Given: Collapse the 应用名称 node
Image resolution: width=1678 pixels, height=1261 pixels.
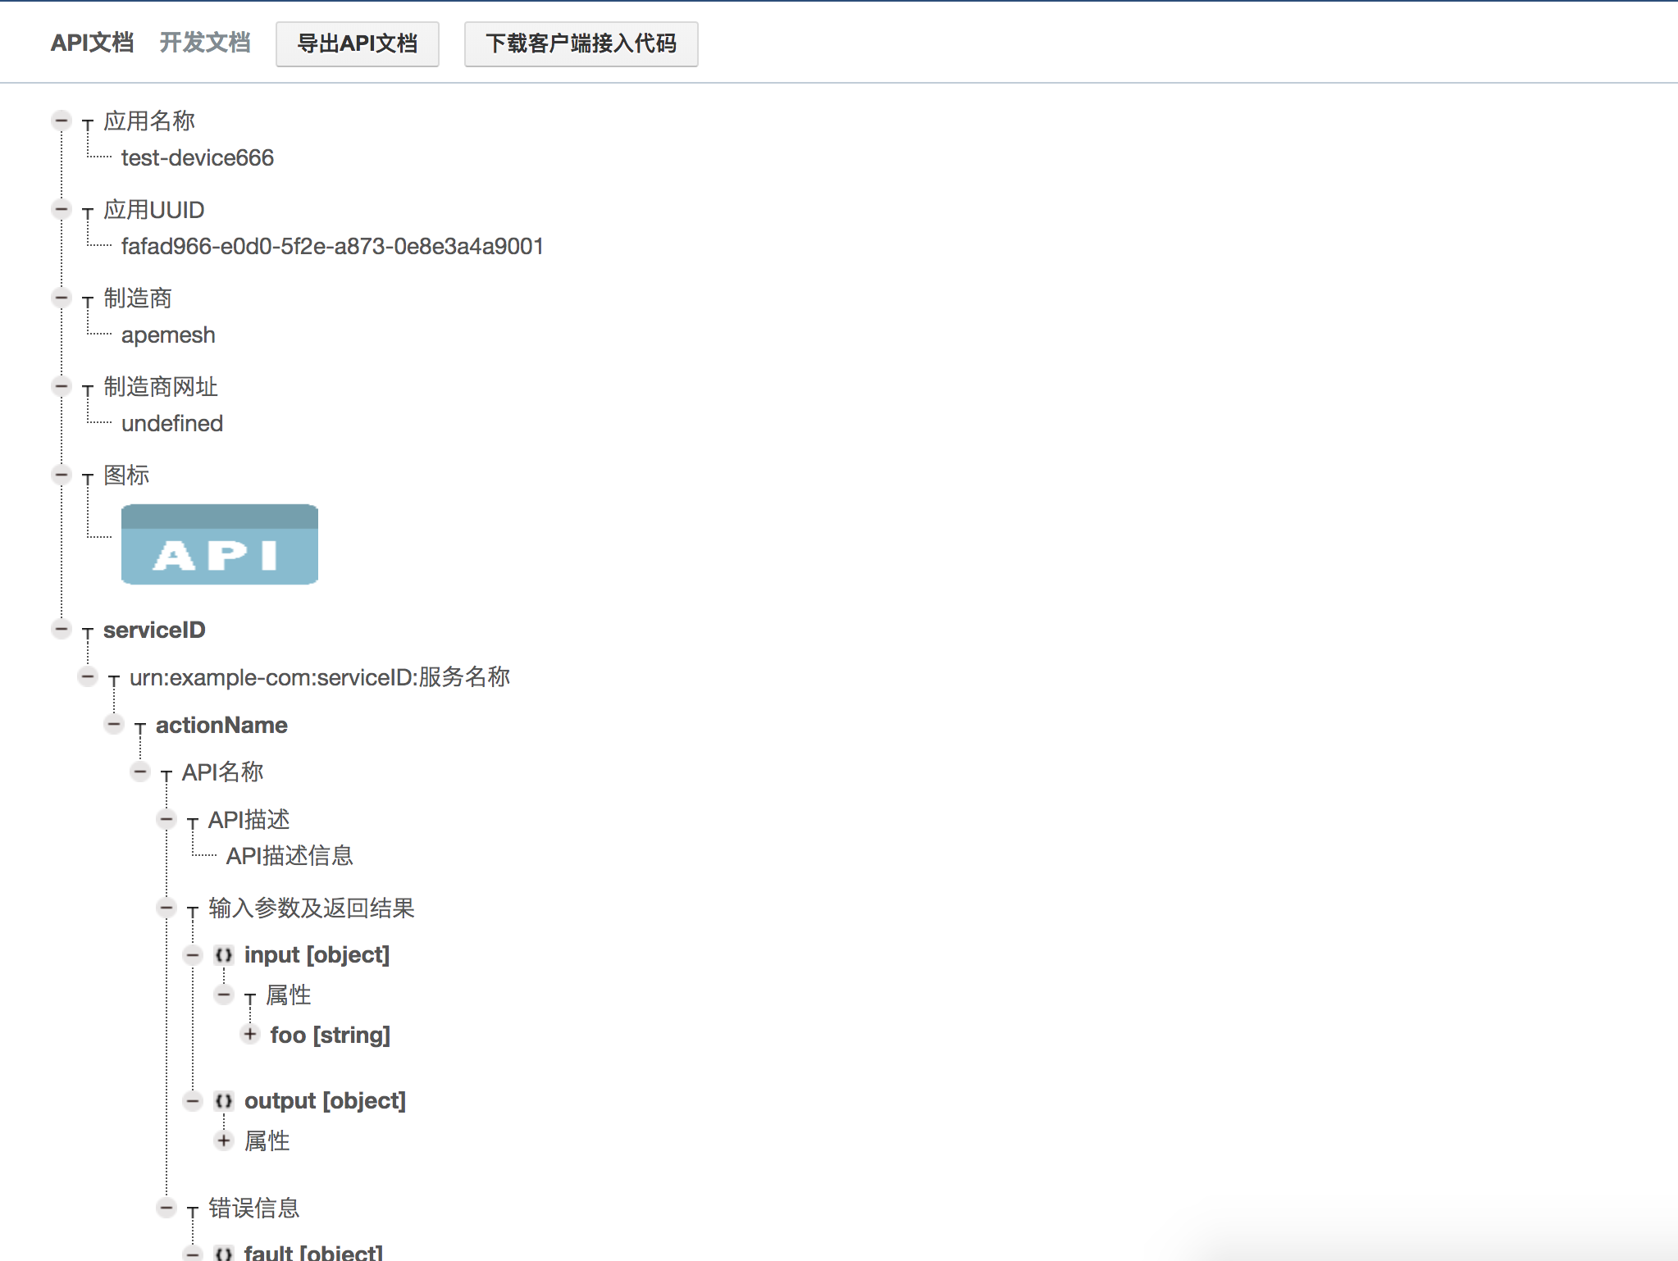Looking at the screenshot, I should (62, 121).
